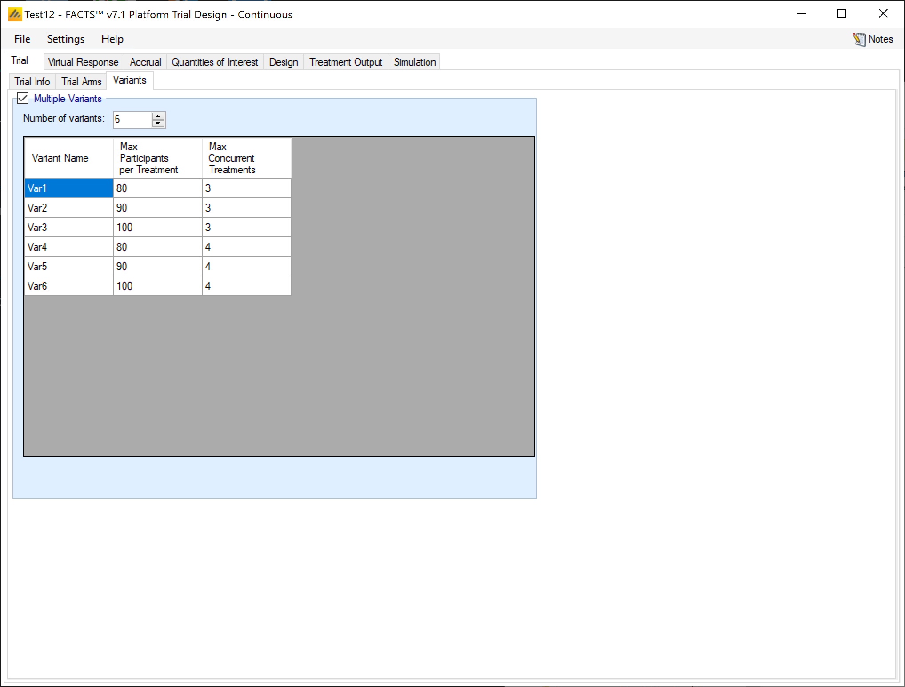Open Quantities of Interest tab
The height and width of the screenshot is (687, 905).
[215, 62]
